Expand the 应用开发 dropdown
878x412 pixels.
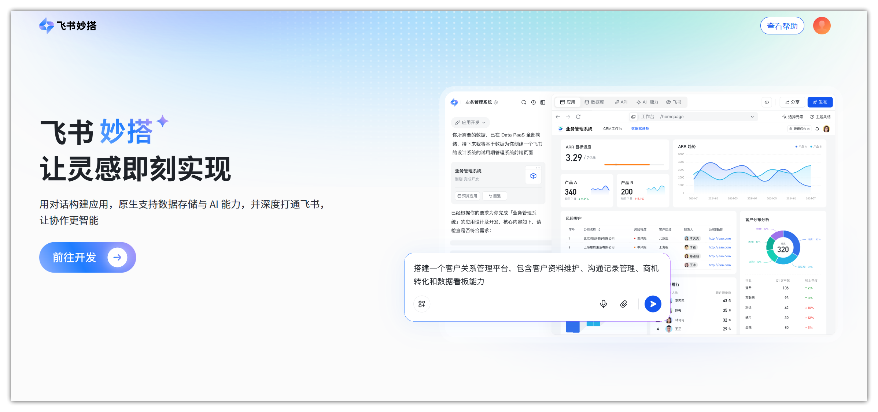click(470, 122)
